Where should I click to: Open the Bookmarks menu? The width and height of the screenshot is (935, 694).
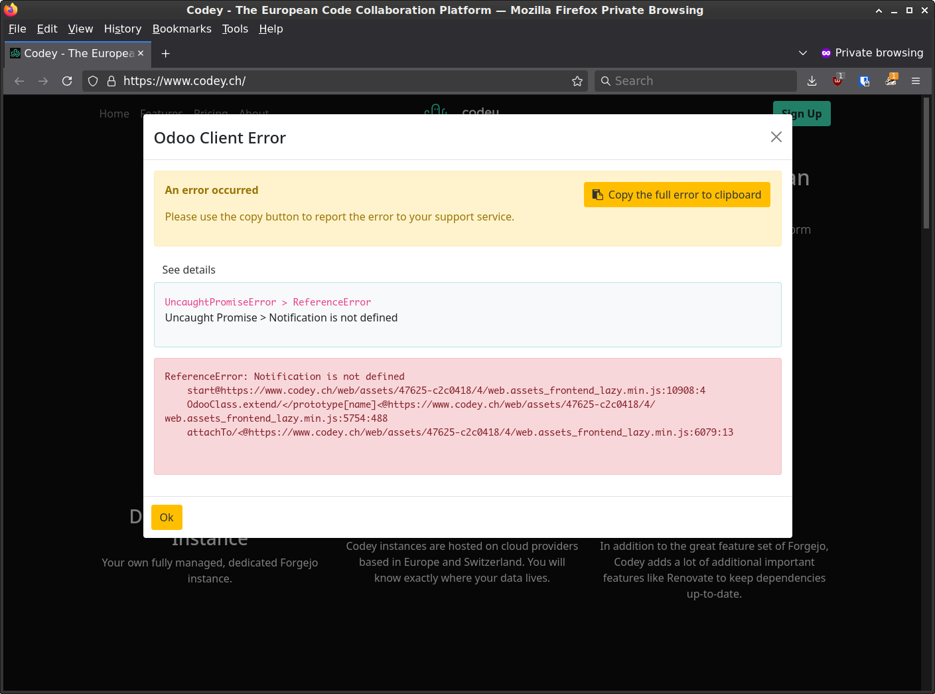coord(182,29)
